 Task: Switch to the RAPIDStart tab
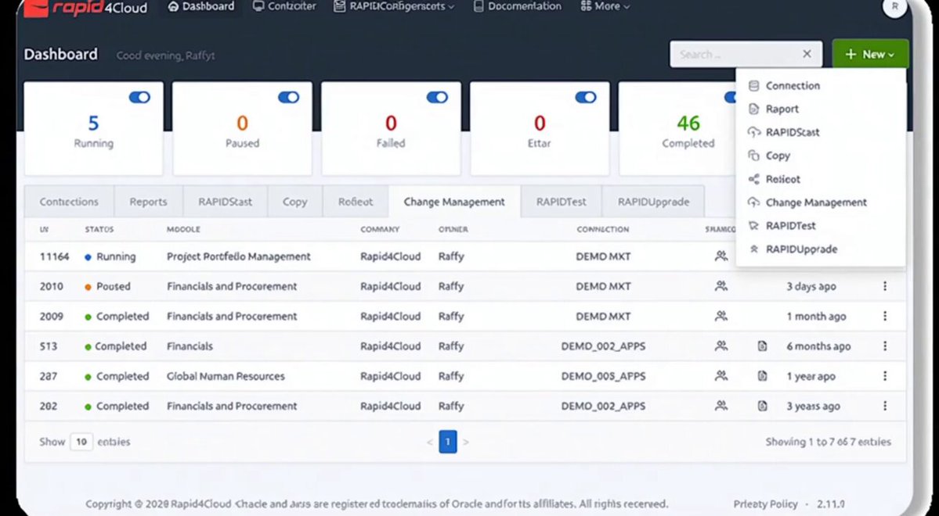[x=226, y=202]
